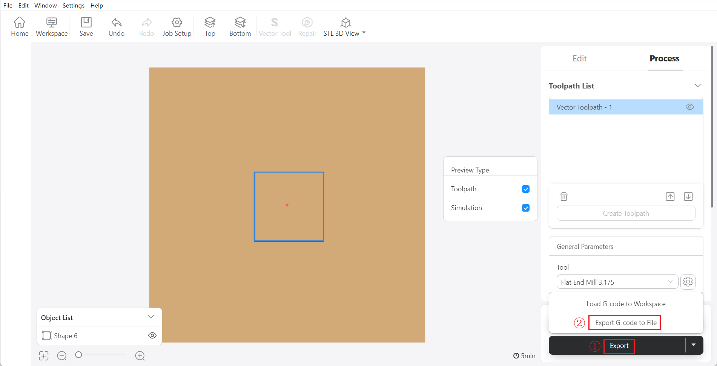717x366 pixels.
Task: Switch to the Workspace view
Action: [52, 26]
